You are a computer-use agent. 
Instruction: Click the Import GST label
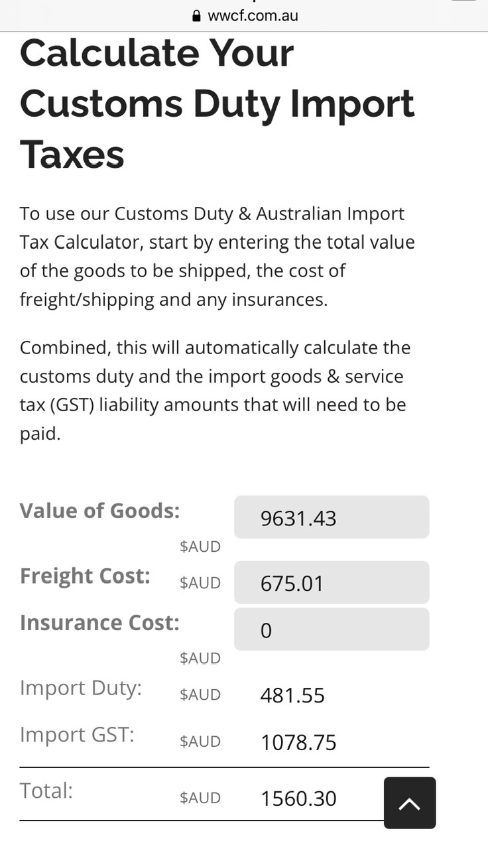coord(77,735)
